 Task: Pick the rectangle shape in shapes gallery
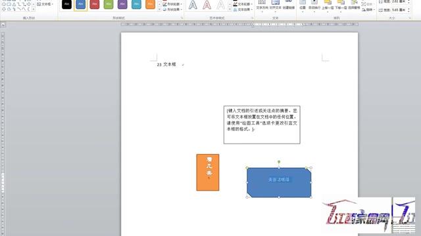tap(9, 5)
